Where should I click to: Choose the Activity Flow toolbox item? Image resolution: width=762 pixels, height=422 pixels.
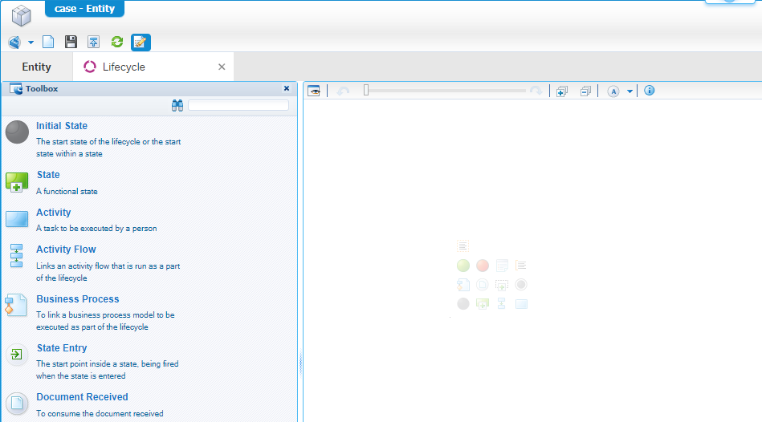(66, 250)
